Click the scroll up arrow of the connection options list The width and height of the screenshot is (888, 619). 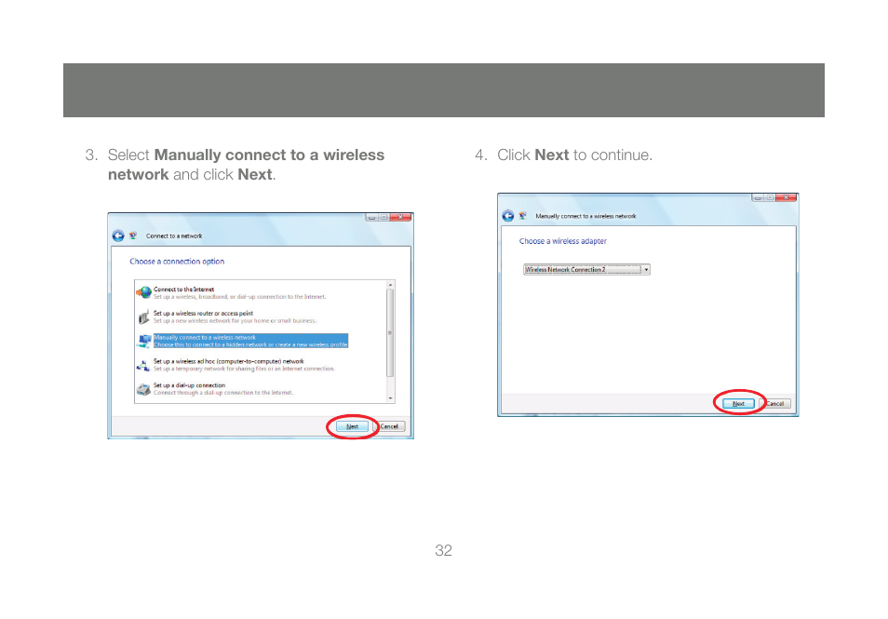[x=390, y=284]
